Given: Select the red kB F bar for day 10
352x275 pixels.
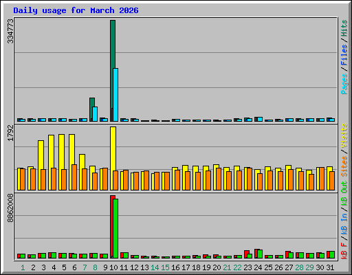Looking at the screenshot, I should coord(112,227).
